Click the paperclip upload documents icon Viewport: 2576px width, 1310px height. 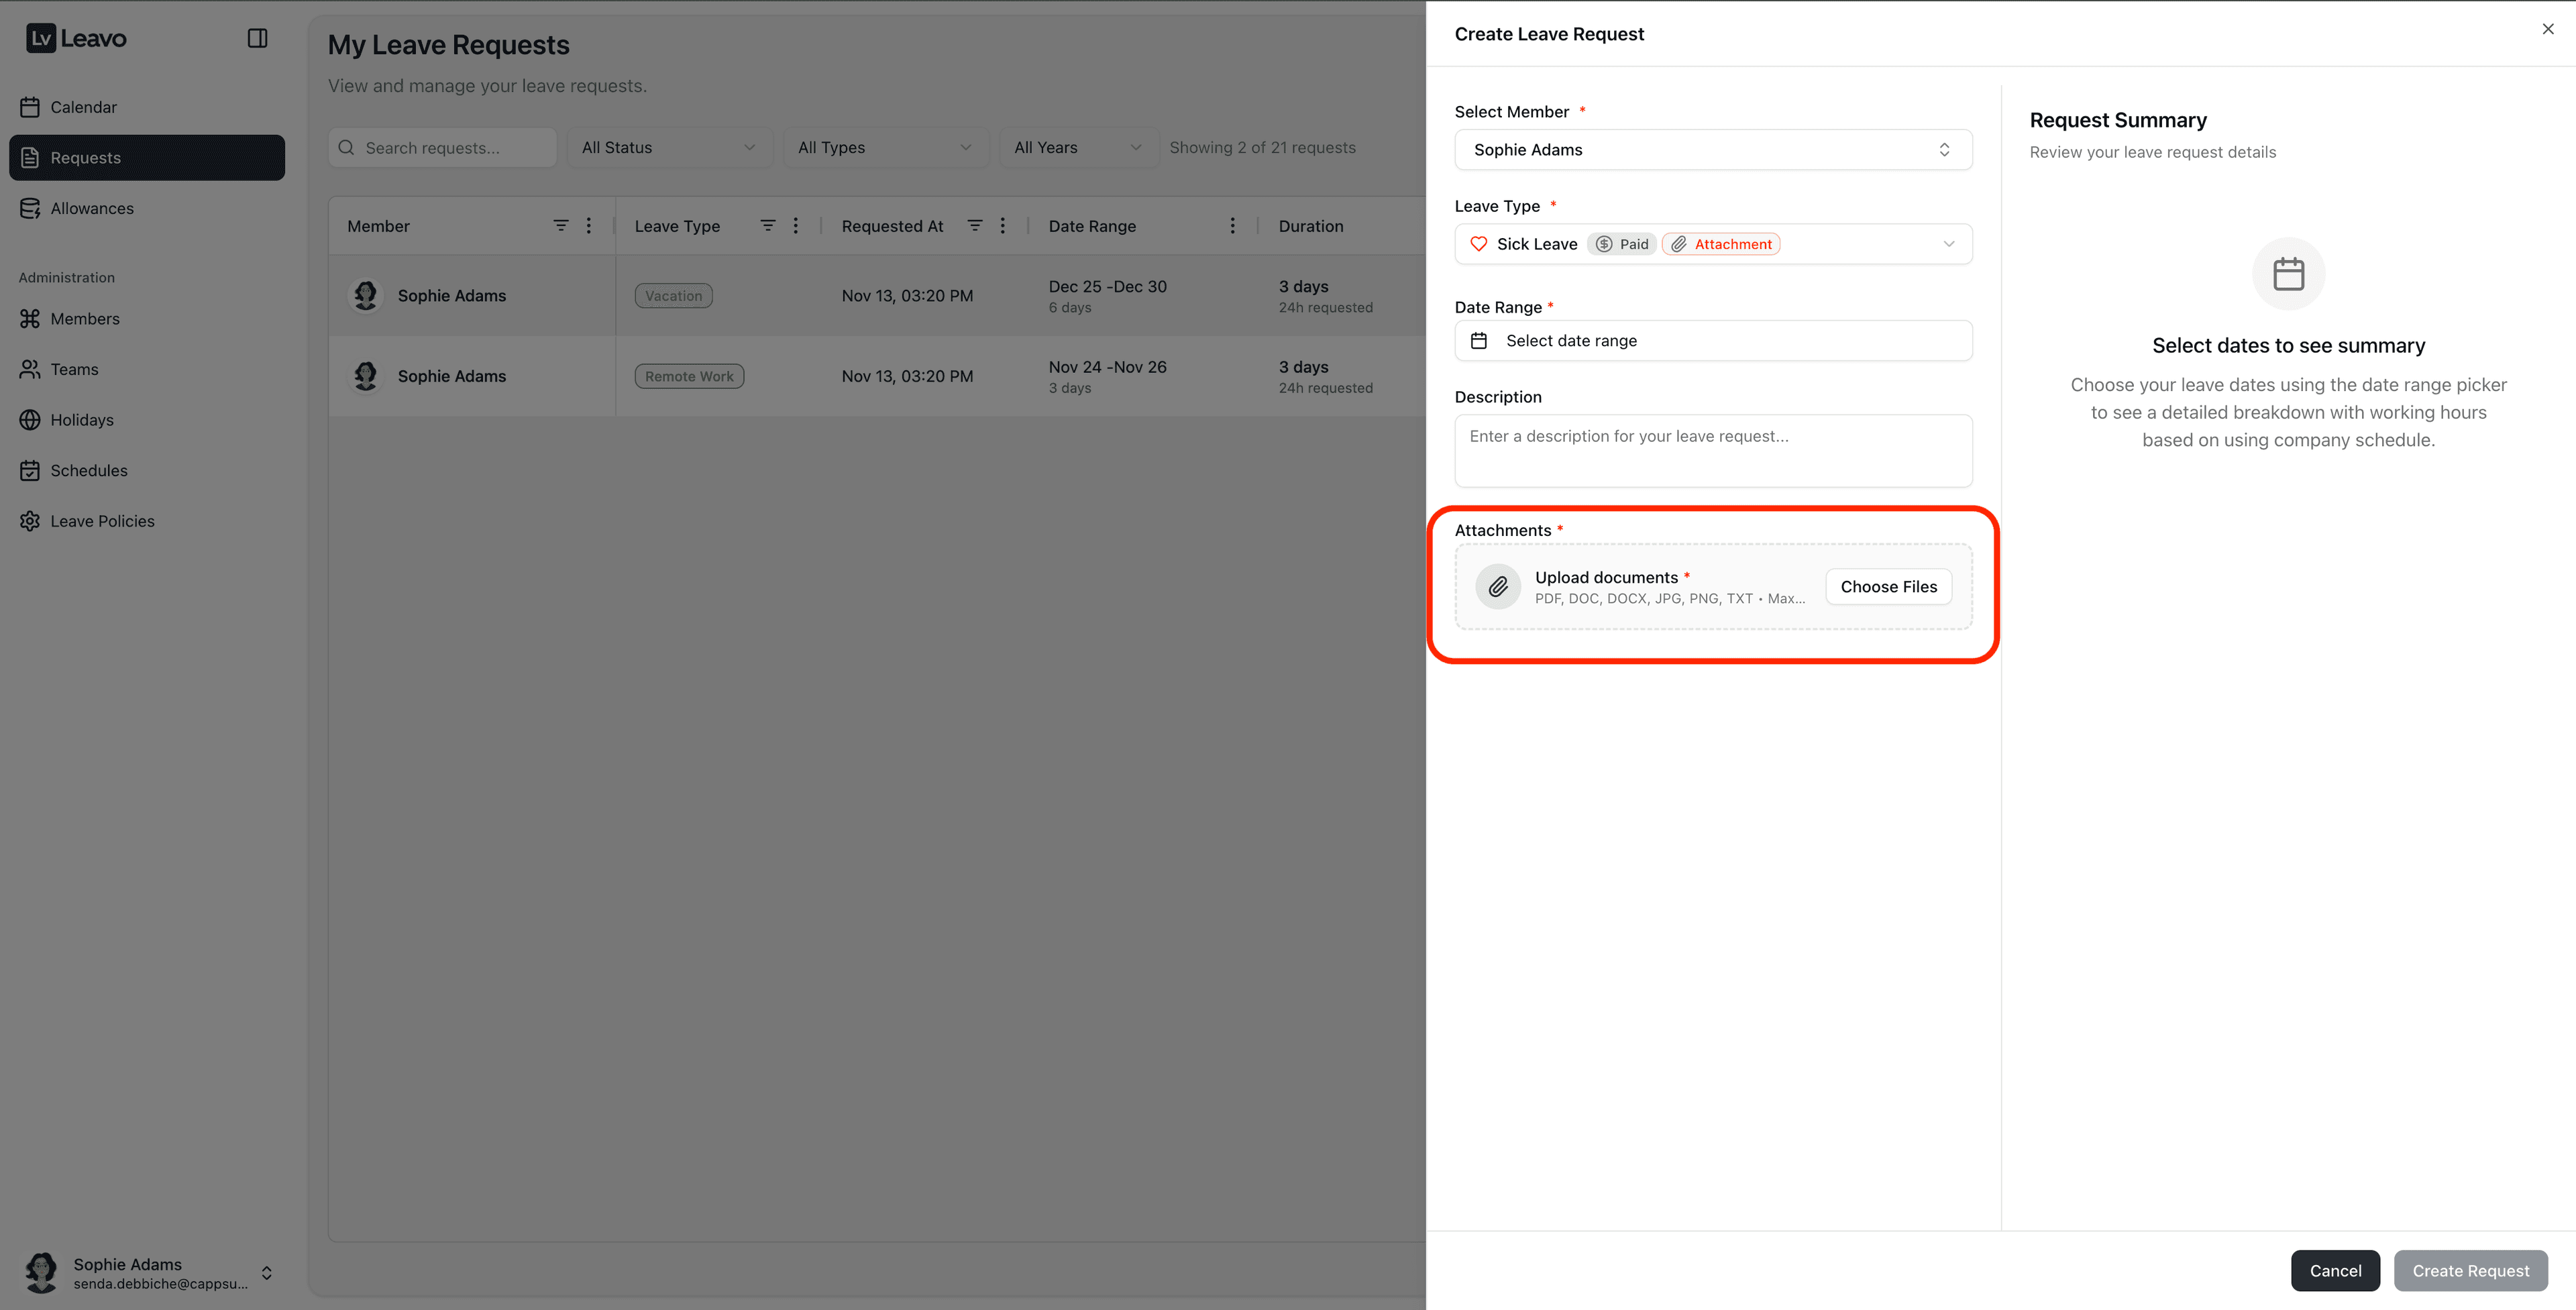tap(1497, 587)
